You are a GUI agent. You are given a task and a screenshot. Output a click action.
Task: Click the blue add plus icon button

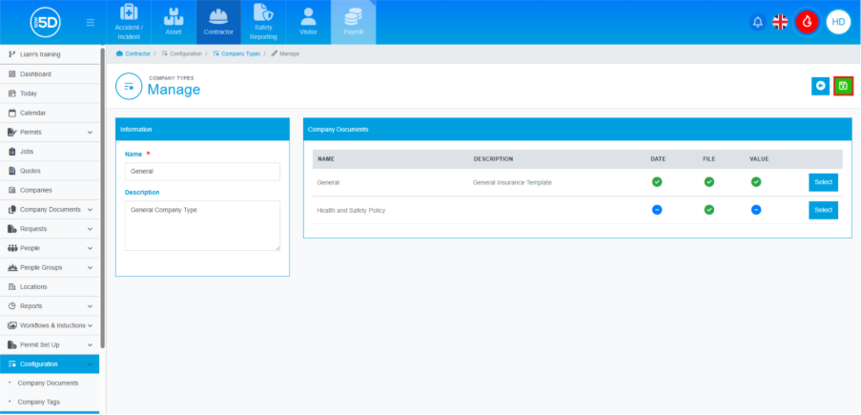pyautogui.click(x=820, y=86)
